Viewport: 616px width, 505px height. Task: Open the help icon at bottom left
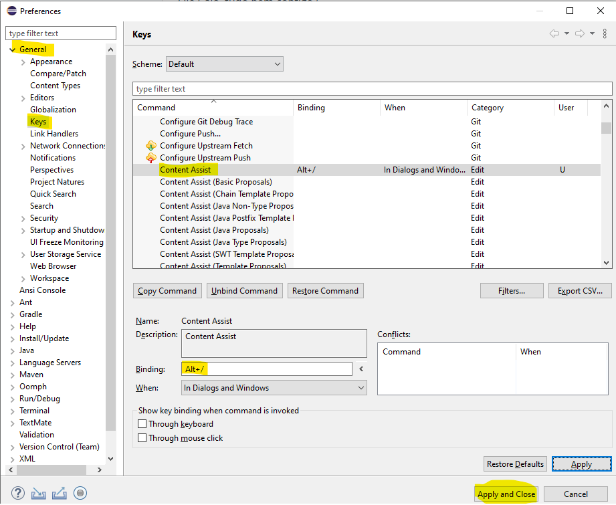coord(18,493)
